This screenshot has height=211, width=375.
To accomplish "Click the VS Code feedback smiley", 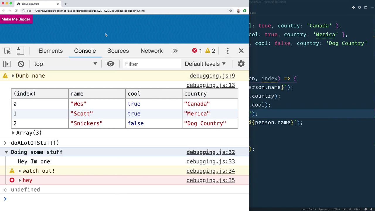I will click(366, 210).
